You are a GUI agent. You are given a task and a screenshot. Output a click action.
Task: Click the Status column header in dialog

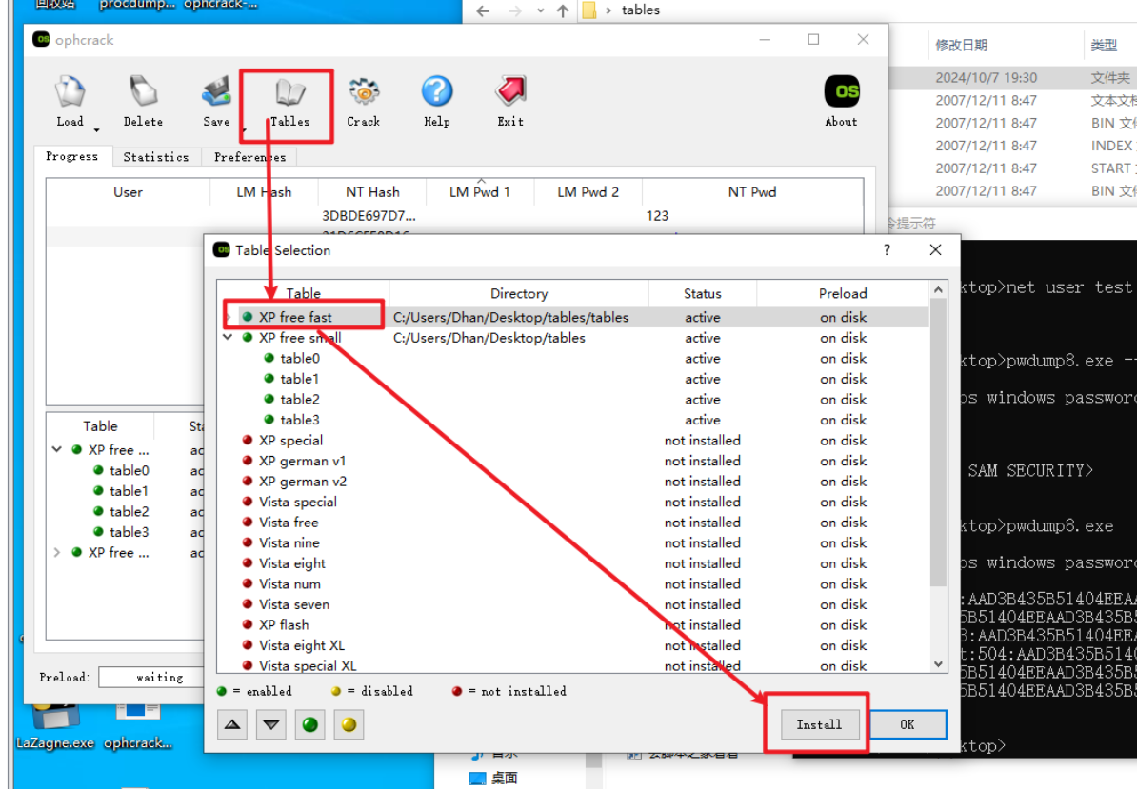coord(702,293)
